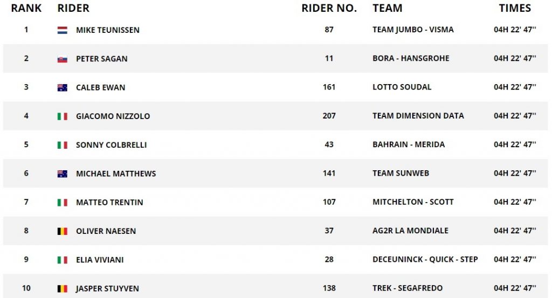Click the Netherlands flag beside Mike Teunissen

63,30
